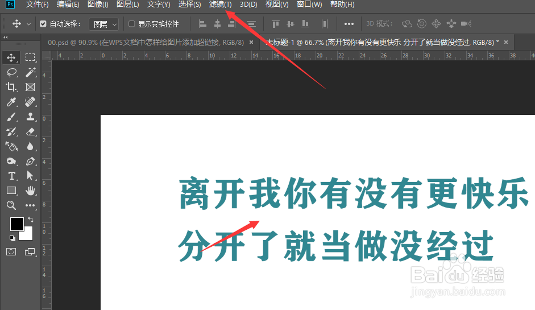Viewport: 535px width, 310px height.
Task: Select the Magic Wand tool
Action: coord(30,72)
